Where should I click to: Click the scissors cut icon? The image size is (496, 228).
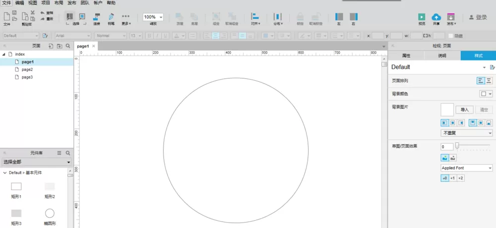pyautogui.click(x=32, y=12)
